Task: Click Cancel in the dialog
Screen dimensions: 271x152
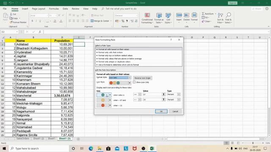Action: point(175,111)
